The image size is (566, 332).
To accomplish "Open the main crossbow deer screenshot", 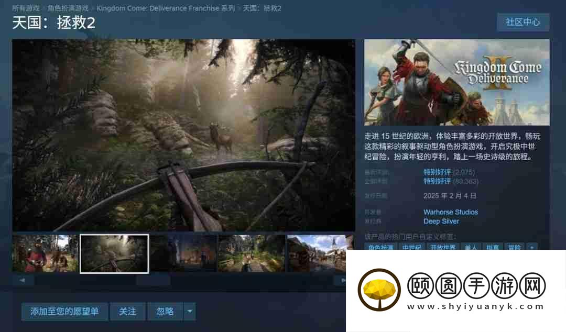I will [x=184, y=135].
